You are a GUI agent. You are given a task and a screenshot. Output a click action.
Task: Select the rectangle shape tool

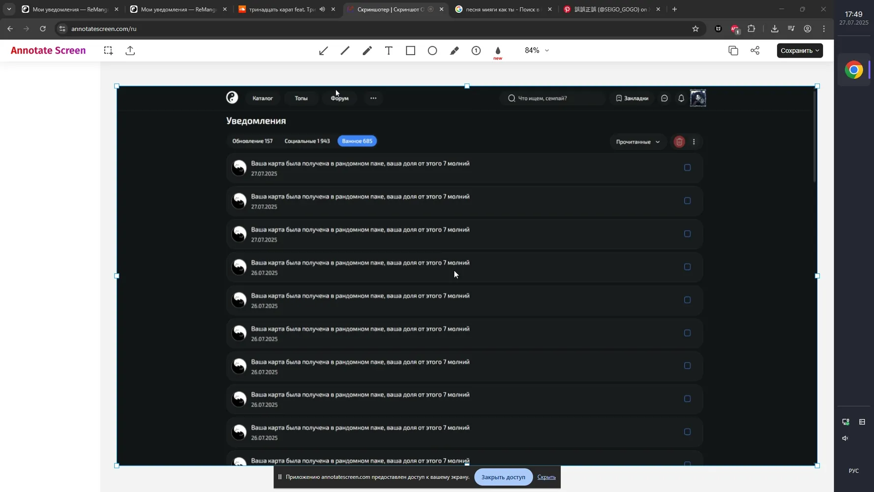pos(411,51)
